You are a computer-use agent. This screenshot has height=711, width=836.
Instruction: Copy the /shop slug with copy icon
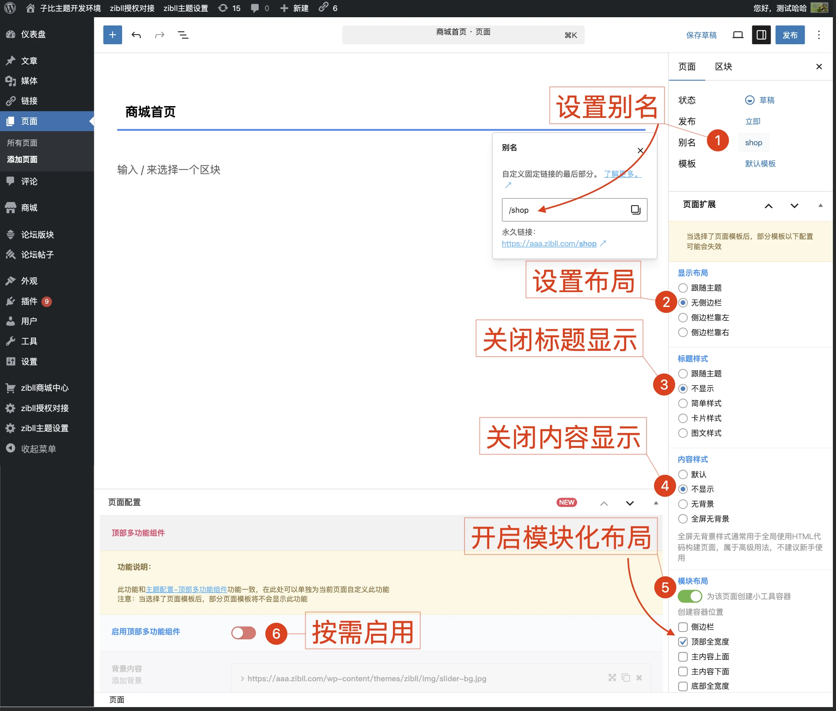[x=635, y=209]
